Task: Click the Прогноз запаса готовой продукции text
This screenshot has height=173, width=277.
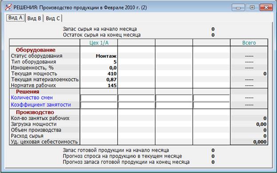Action: pyautogui.click(x=126, y=162)
